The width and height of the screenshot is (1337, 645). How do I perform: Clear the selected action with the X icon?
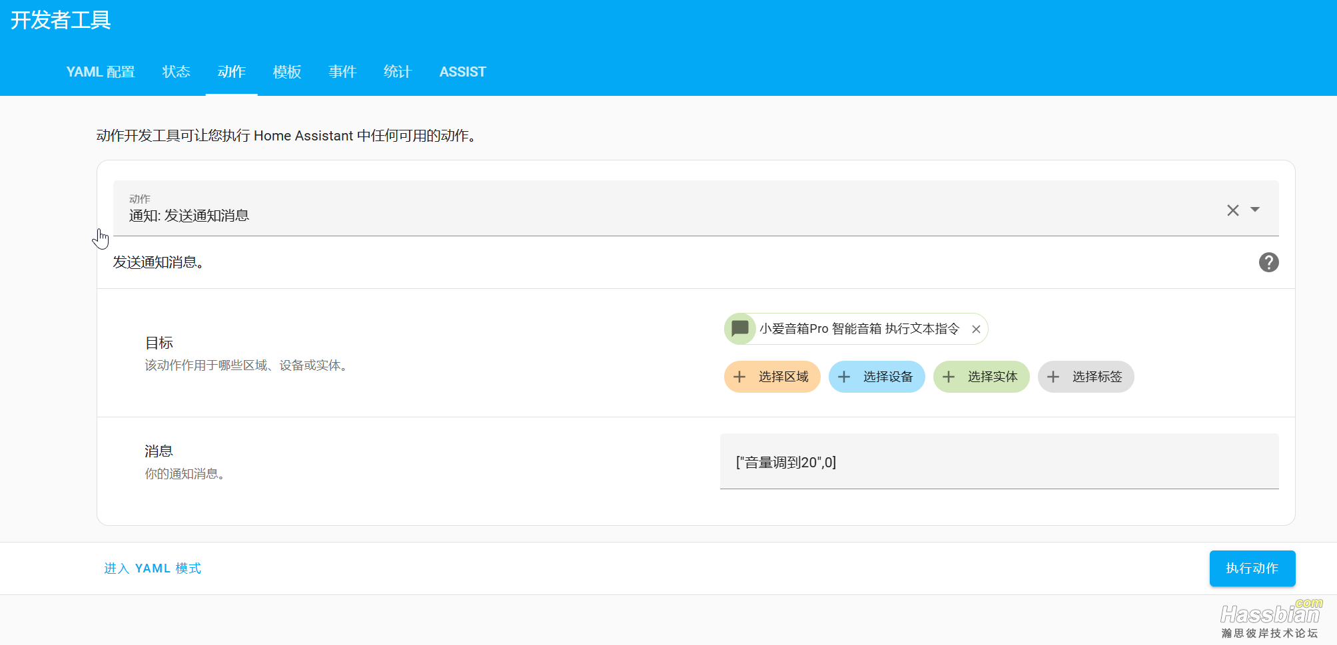point(1232,210)
